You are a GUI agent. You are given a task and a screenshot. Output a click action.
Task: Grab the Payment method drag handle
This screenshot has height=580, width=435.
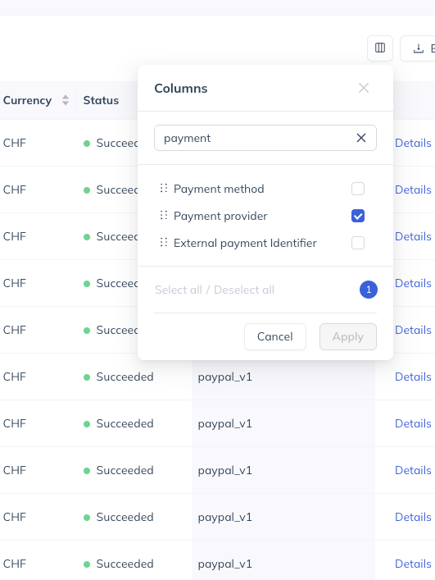164,189
